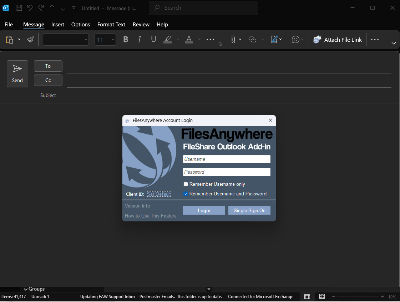Viewport: 400px width, 302px height.
Task: Expand font color dropdown arrow
Action: click(x=199, y=40)
